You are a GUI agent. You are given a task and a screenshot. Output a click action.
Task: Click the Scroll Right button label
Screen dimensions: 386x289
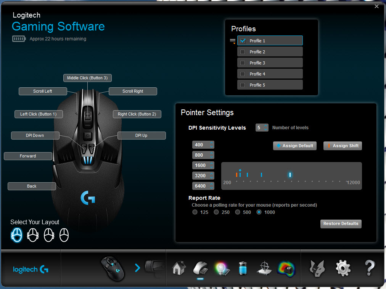[x=133, y=92]
